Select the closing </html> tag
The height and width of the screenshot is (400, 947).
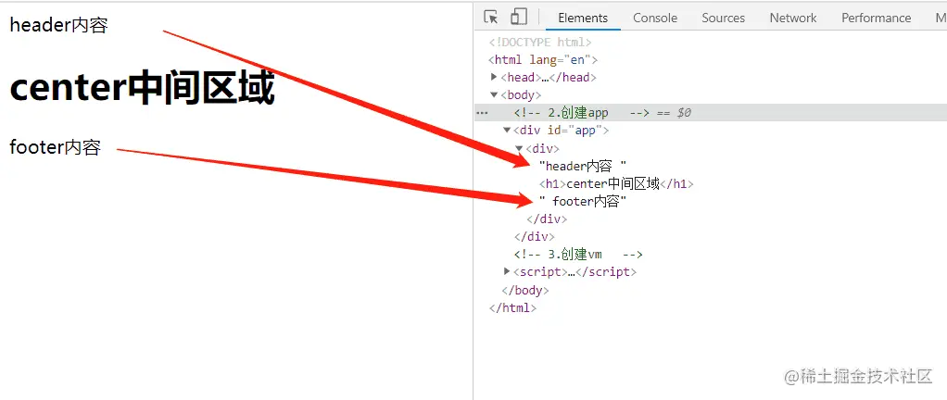point(512,307)
